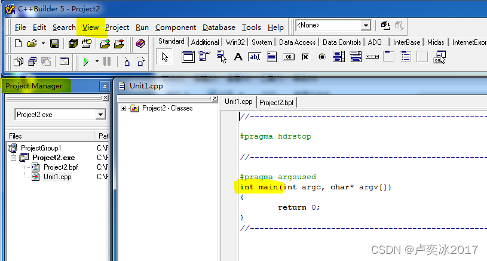Pick the ScrollBar component icon
Screen dimensions: 487x261
[372, 57]
